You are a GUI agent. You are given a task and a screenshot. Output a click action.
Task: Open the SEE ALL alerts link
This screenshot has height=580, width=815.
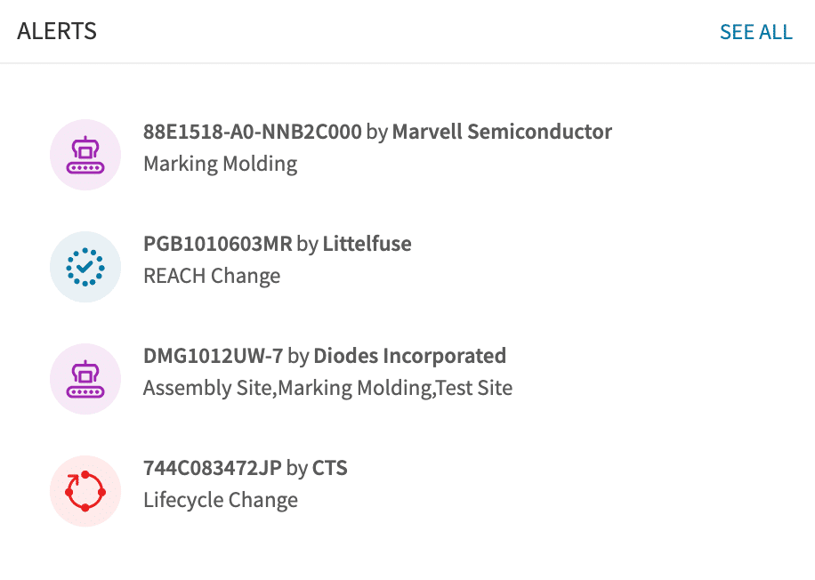tap(755, 31)
